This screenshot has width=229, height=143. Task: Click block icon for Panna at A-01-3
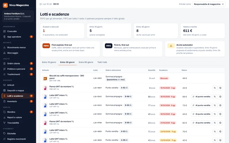pos(220,88)
